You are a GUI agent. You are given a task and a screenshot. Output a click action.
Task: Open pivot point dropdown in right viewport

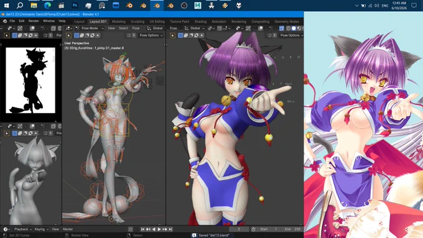coord(211,28)
